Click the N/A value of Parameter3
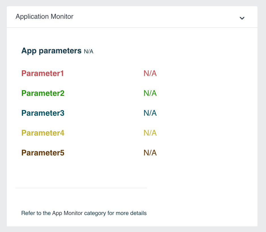266x232 pixels. [150, 113]
